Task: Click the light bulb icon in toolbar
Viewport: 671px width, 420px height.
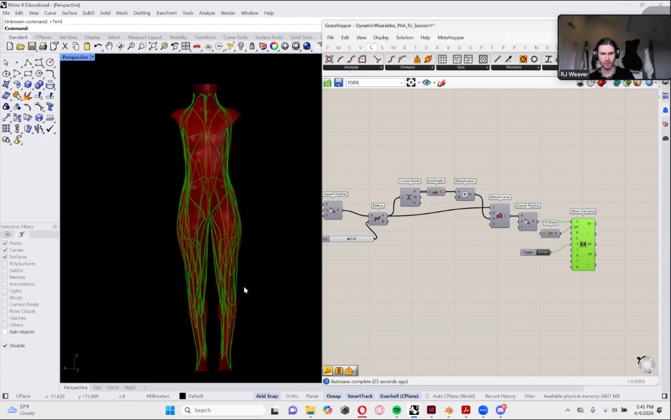Action: point(241,46)
